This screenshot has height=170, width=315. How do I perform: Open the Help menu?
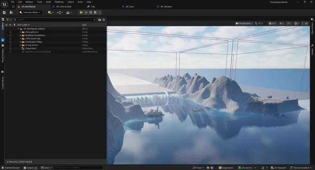[88, 2]
